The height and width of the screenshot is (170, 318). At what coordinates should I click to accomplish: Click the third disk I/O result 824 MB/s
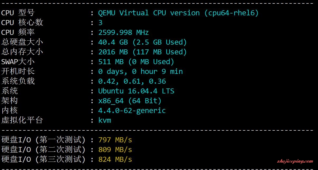coord(115,159)
